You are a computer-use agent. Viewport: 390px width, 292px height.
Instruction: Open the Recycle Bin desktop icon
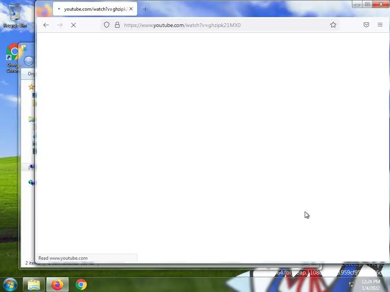pyautogui.click(x=15, y=15)
